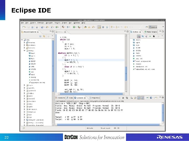Viewport: 189px width, 141px height.
Task: Close the Console tab
Action: tap(85, 98)
